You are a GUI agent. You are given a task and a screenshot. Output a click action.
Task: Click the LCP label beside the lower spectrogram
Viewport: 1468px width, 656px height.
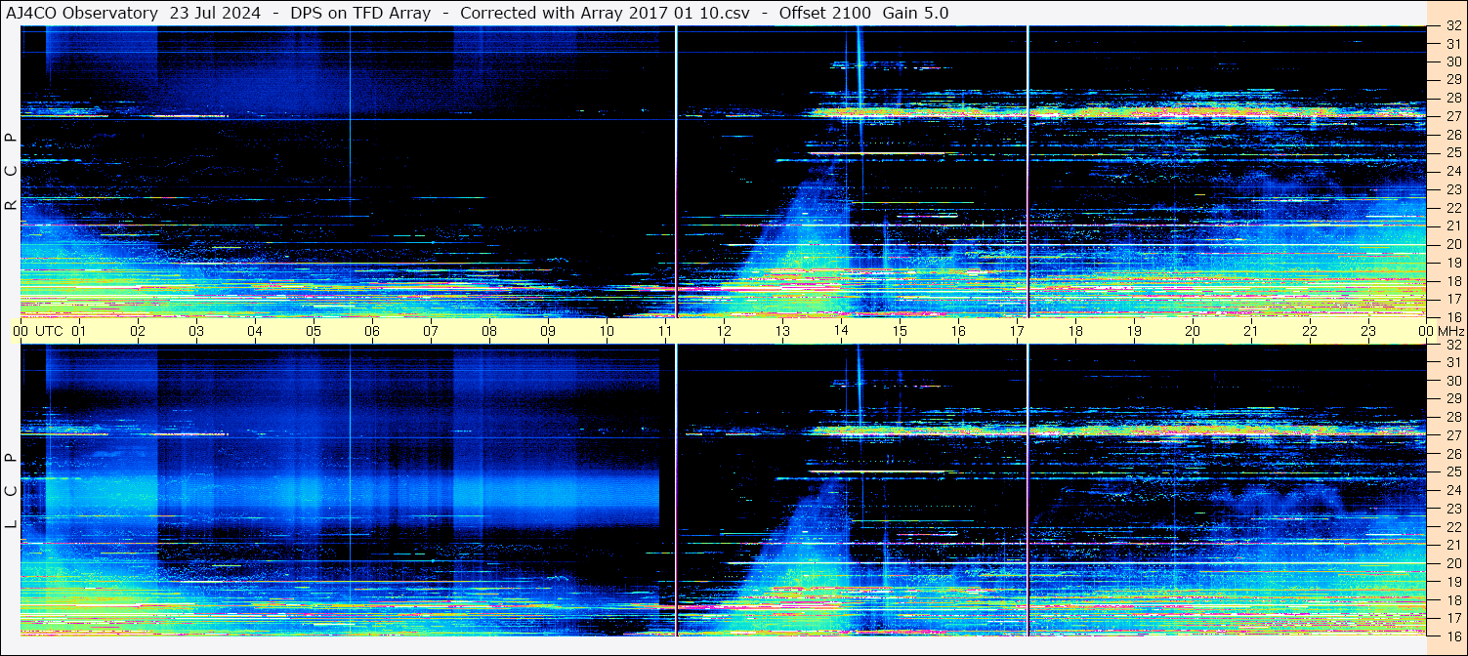coord(11,491)
